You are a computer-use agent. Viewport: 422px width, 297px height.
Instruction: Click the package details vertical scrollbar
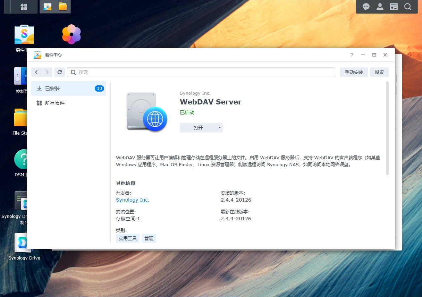click(387, 128)
